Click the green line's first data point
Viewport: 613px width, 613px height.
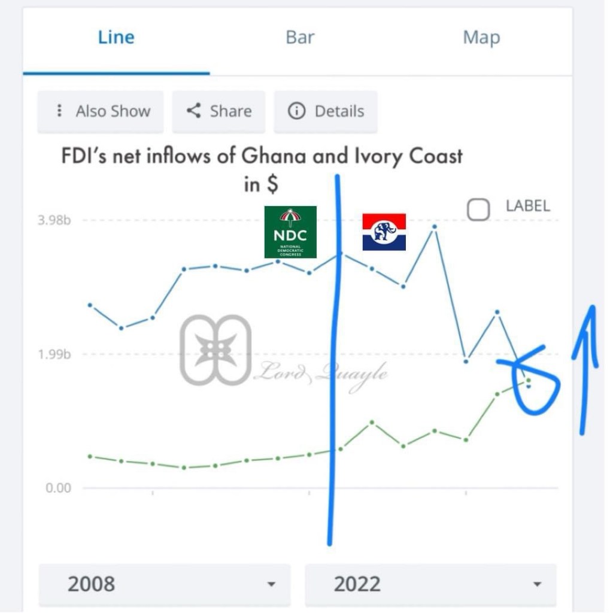click(x=90, y=456)
